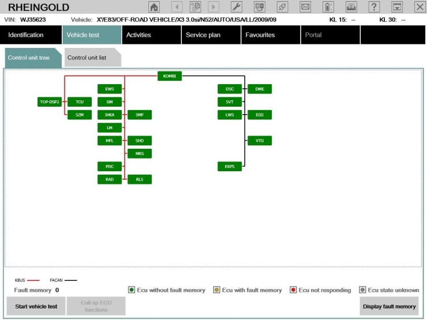427x320 pixels.
Task: Minimize the window with the down-arrow icon
Action: [397, 7]
